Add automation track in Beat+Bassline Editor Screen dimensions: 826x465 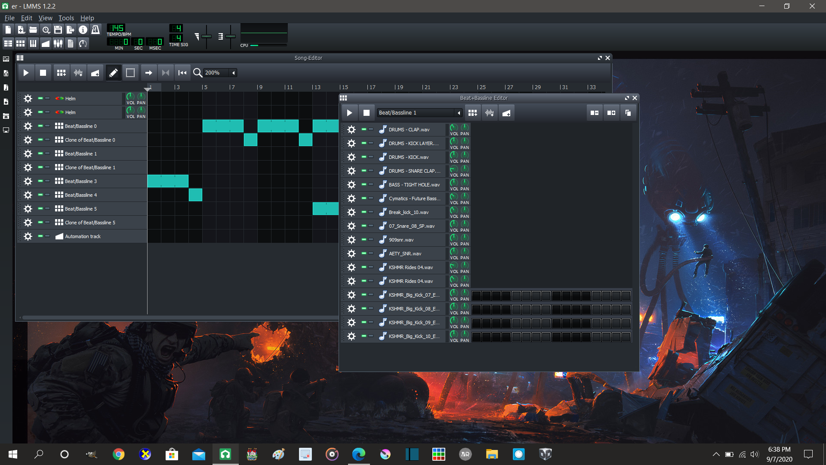point(506,113)
